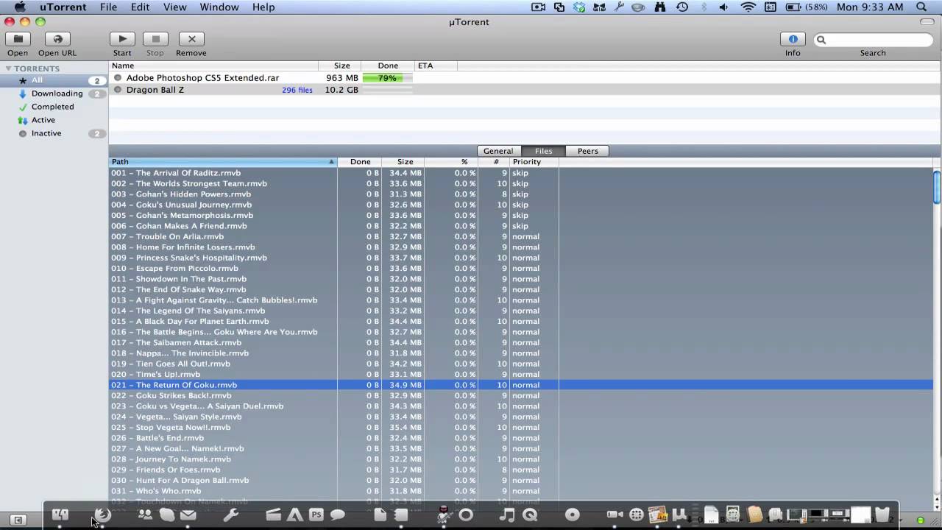Viewport: 942px width, 530px height.
Task: Open the View menu
Action: click(x=174, y=7)
